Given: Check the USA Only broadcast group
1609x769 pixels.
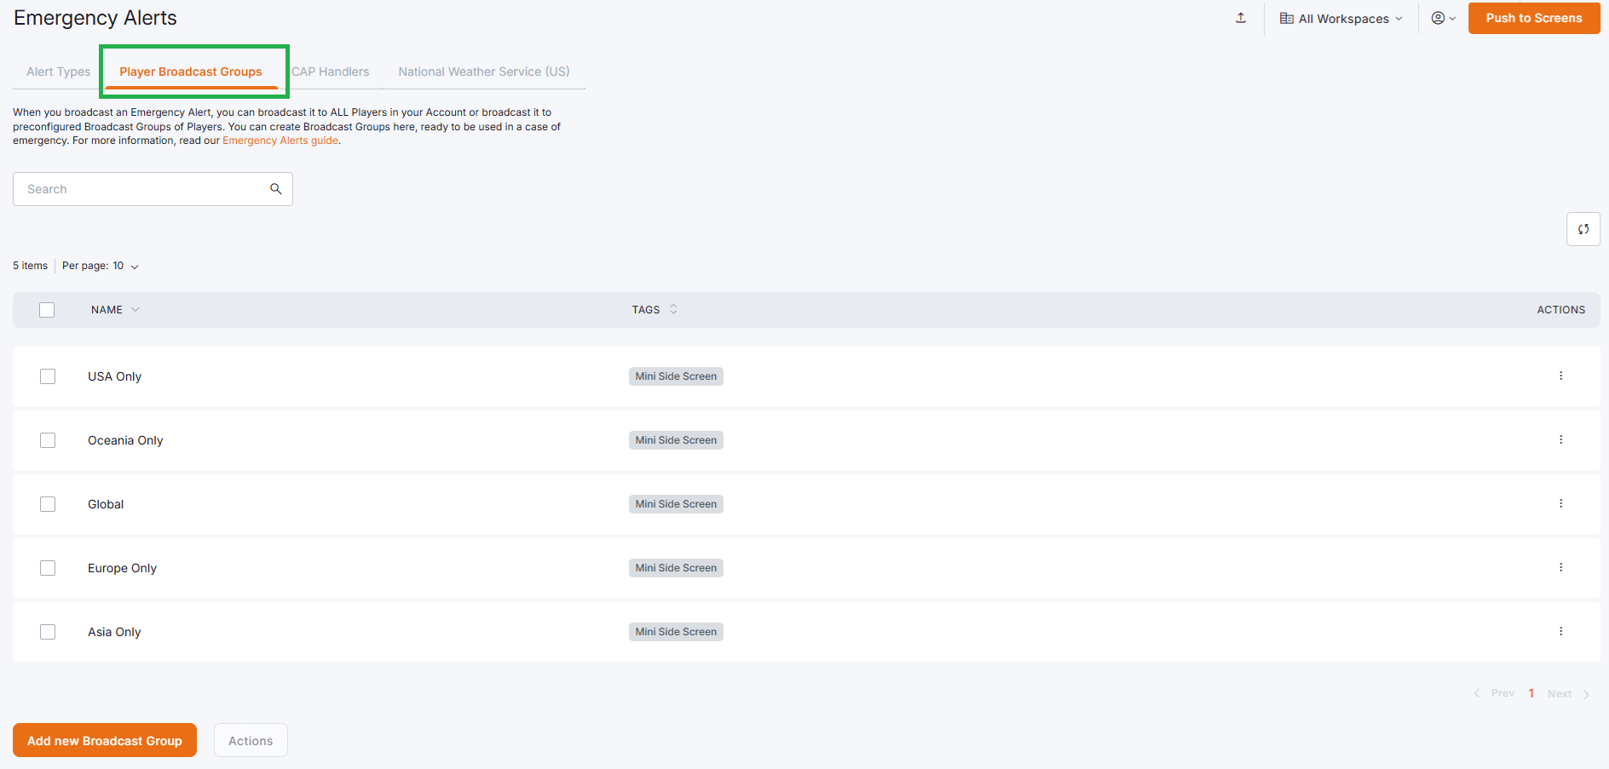Looking at the screenshot, I should click(48, 376).
